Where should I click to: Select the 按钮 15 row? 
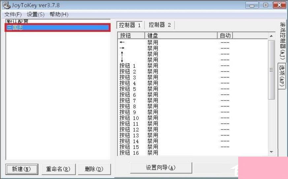[x=193, y=147]
